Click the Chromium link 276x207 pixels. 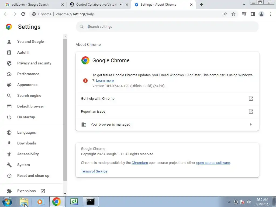(x=140, y=163)
